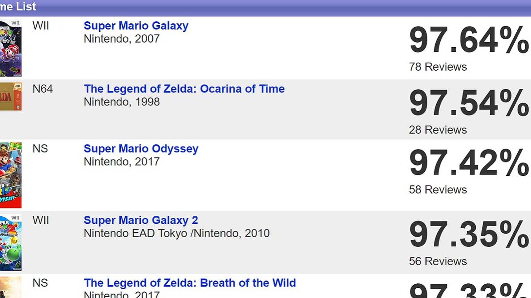The image size is (531, 298).
Task: Click the 78 Reviews count
Action: 438,67
